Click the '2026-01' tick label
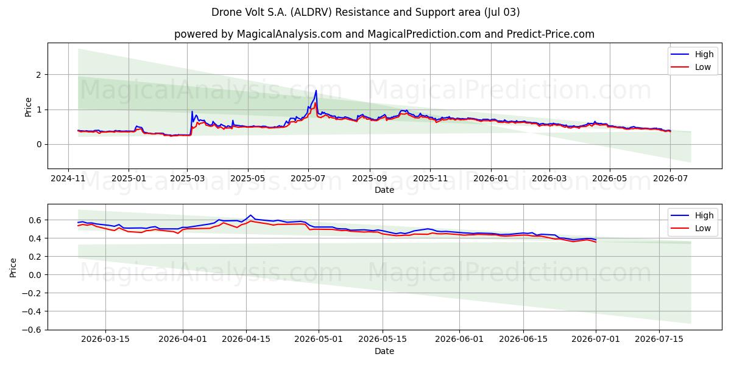731x365 pixels. [x=491, y=178]
